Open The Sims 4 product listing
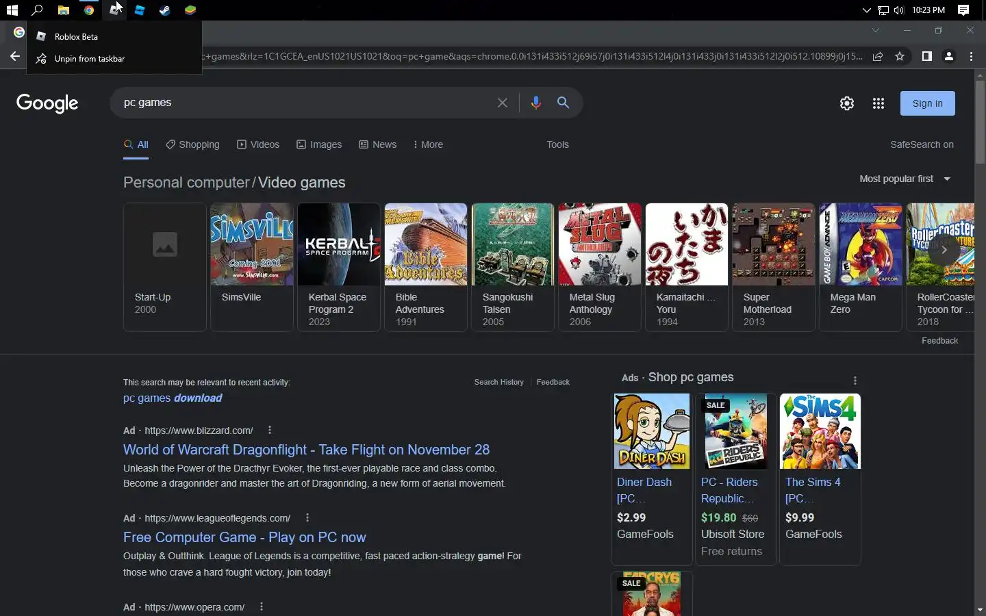 [x=820, y=479]
